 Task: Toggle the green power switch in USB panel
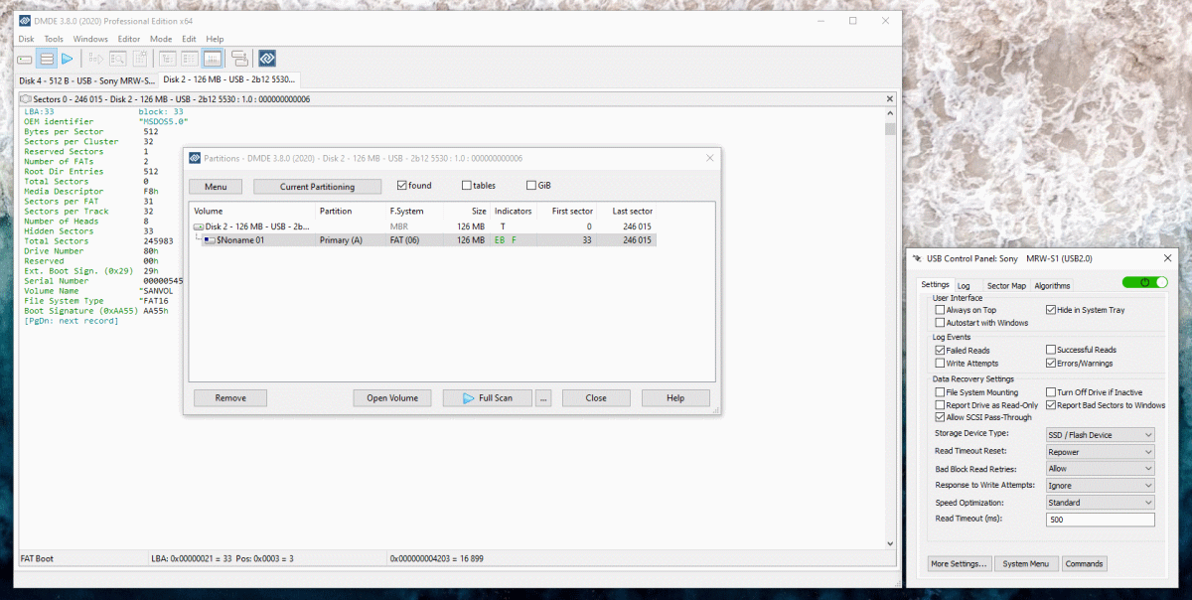point(1145,283)
